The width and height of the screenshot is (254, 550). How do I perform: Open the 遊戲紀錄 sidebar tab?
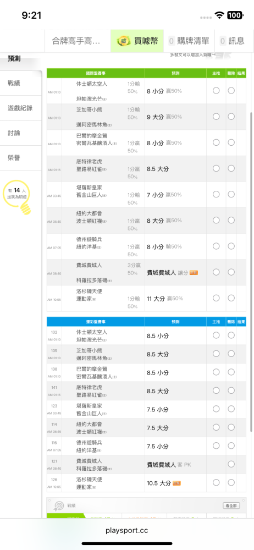(21, 108)
